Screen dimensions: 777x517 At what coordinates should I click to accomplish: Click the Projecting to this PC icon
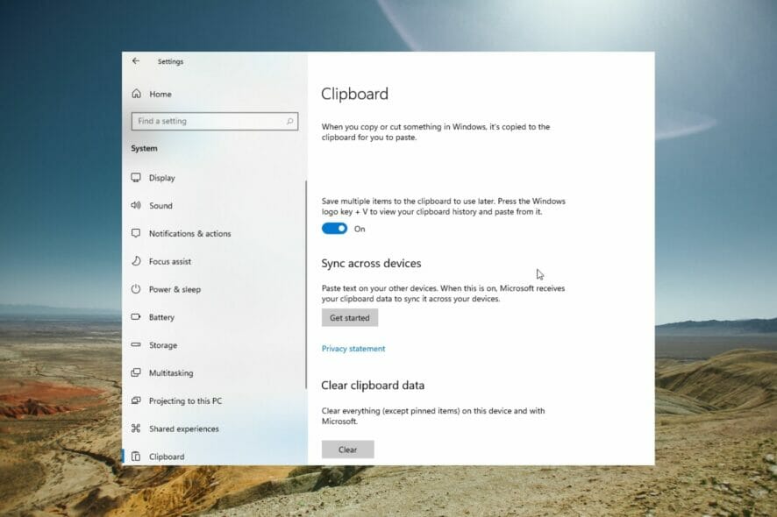[136, 400]
